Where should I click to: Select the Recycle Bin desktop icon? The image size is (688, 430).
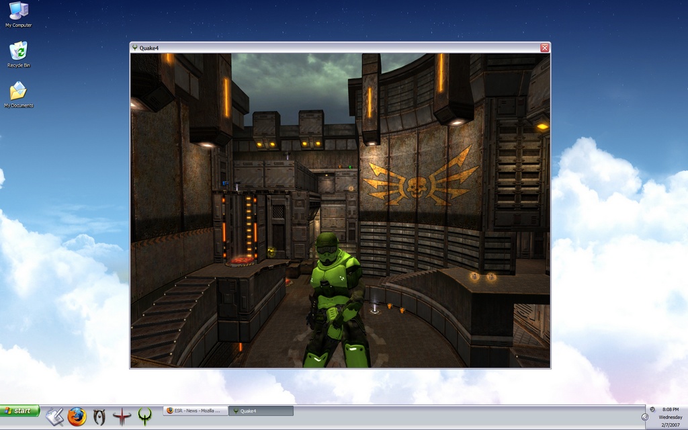coord(18,52)
